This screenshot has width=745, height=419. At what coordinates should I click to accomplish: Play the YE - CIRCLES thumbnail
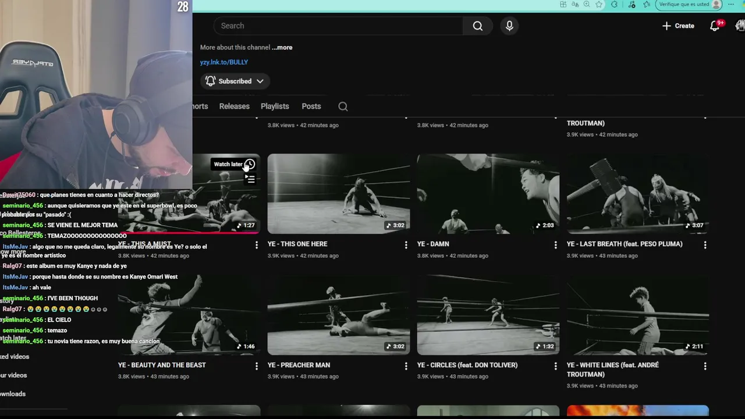tap(488, 315)
